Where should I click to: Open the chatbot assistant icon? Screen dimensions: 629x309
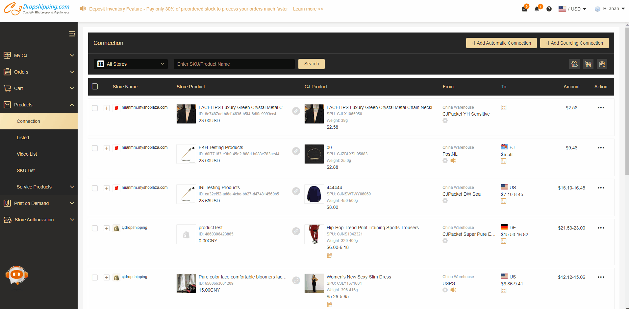point(16,275)
